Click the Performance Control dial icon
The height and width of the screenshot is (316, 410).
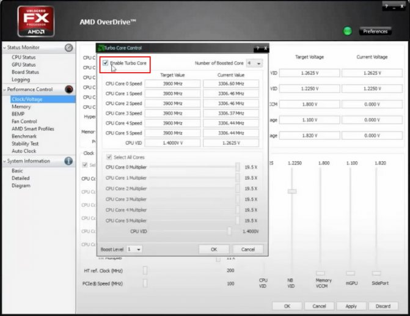(x=69, y=89)
